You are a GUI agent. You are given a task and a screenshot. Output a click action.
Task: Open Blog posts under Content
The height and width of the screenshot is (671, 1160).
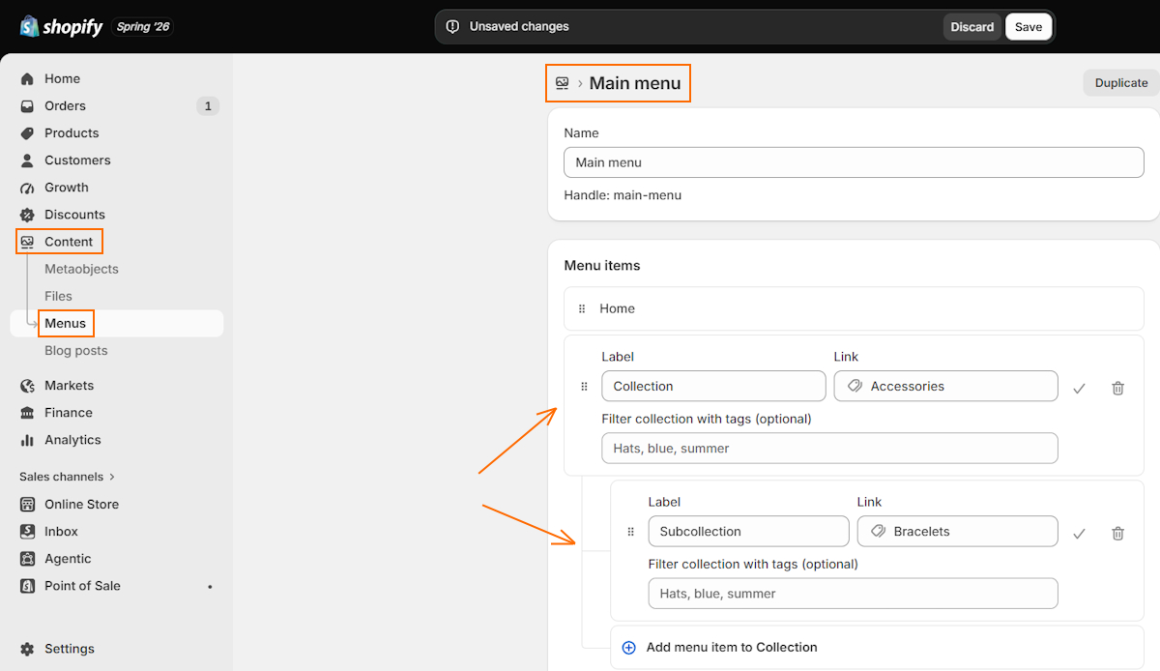pos(76,350)
